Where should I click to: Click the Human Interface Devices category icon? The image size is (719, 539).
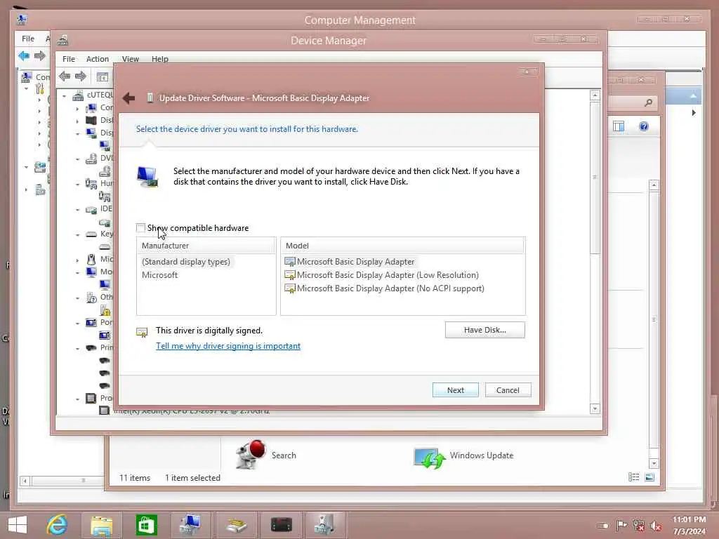(x=91, y=183)
